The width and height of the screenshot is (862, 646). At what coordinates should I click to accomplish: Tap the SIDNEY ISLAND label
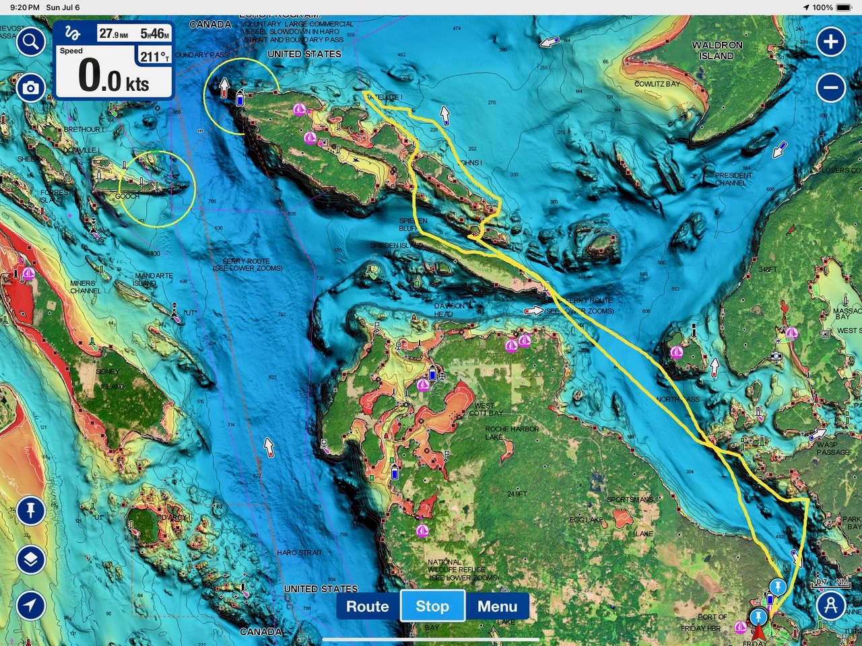tap(110, 379)
